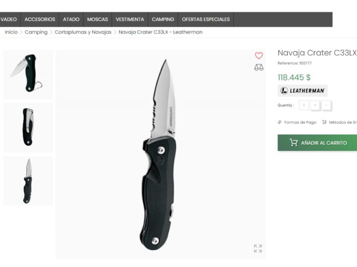Image resolution: width=357 pixels, height=267 pixels.
Task: Select second thumbnail of closed knife
Action: (x=28, y=128)
